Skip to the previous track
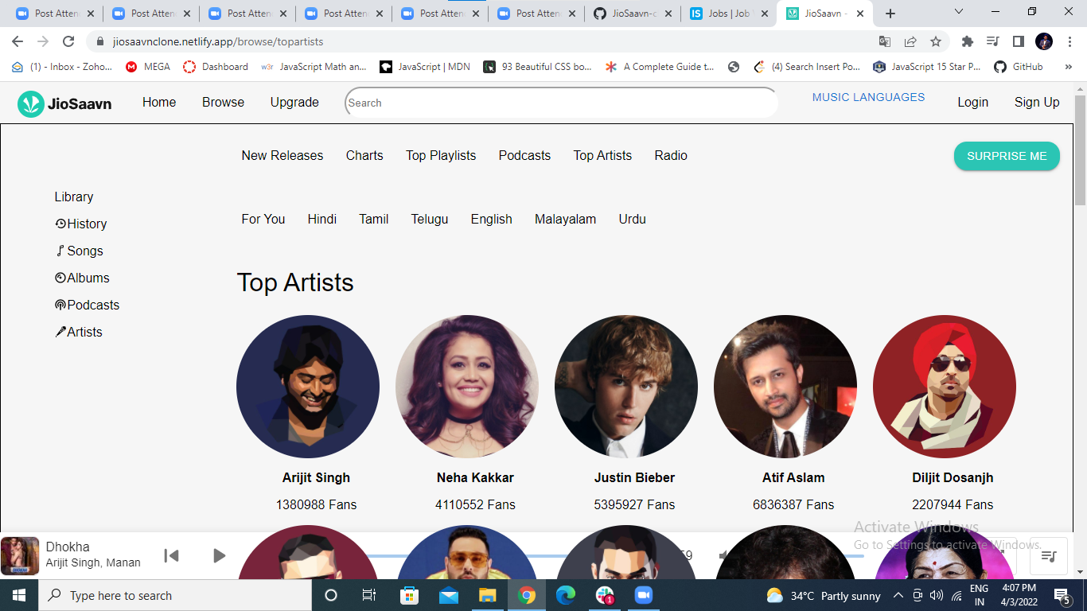This screenshot has width=1087, height=611. click(172, 555)
